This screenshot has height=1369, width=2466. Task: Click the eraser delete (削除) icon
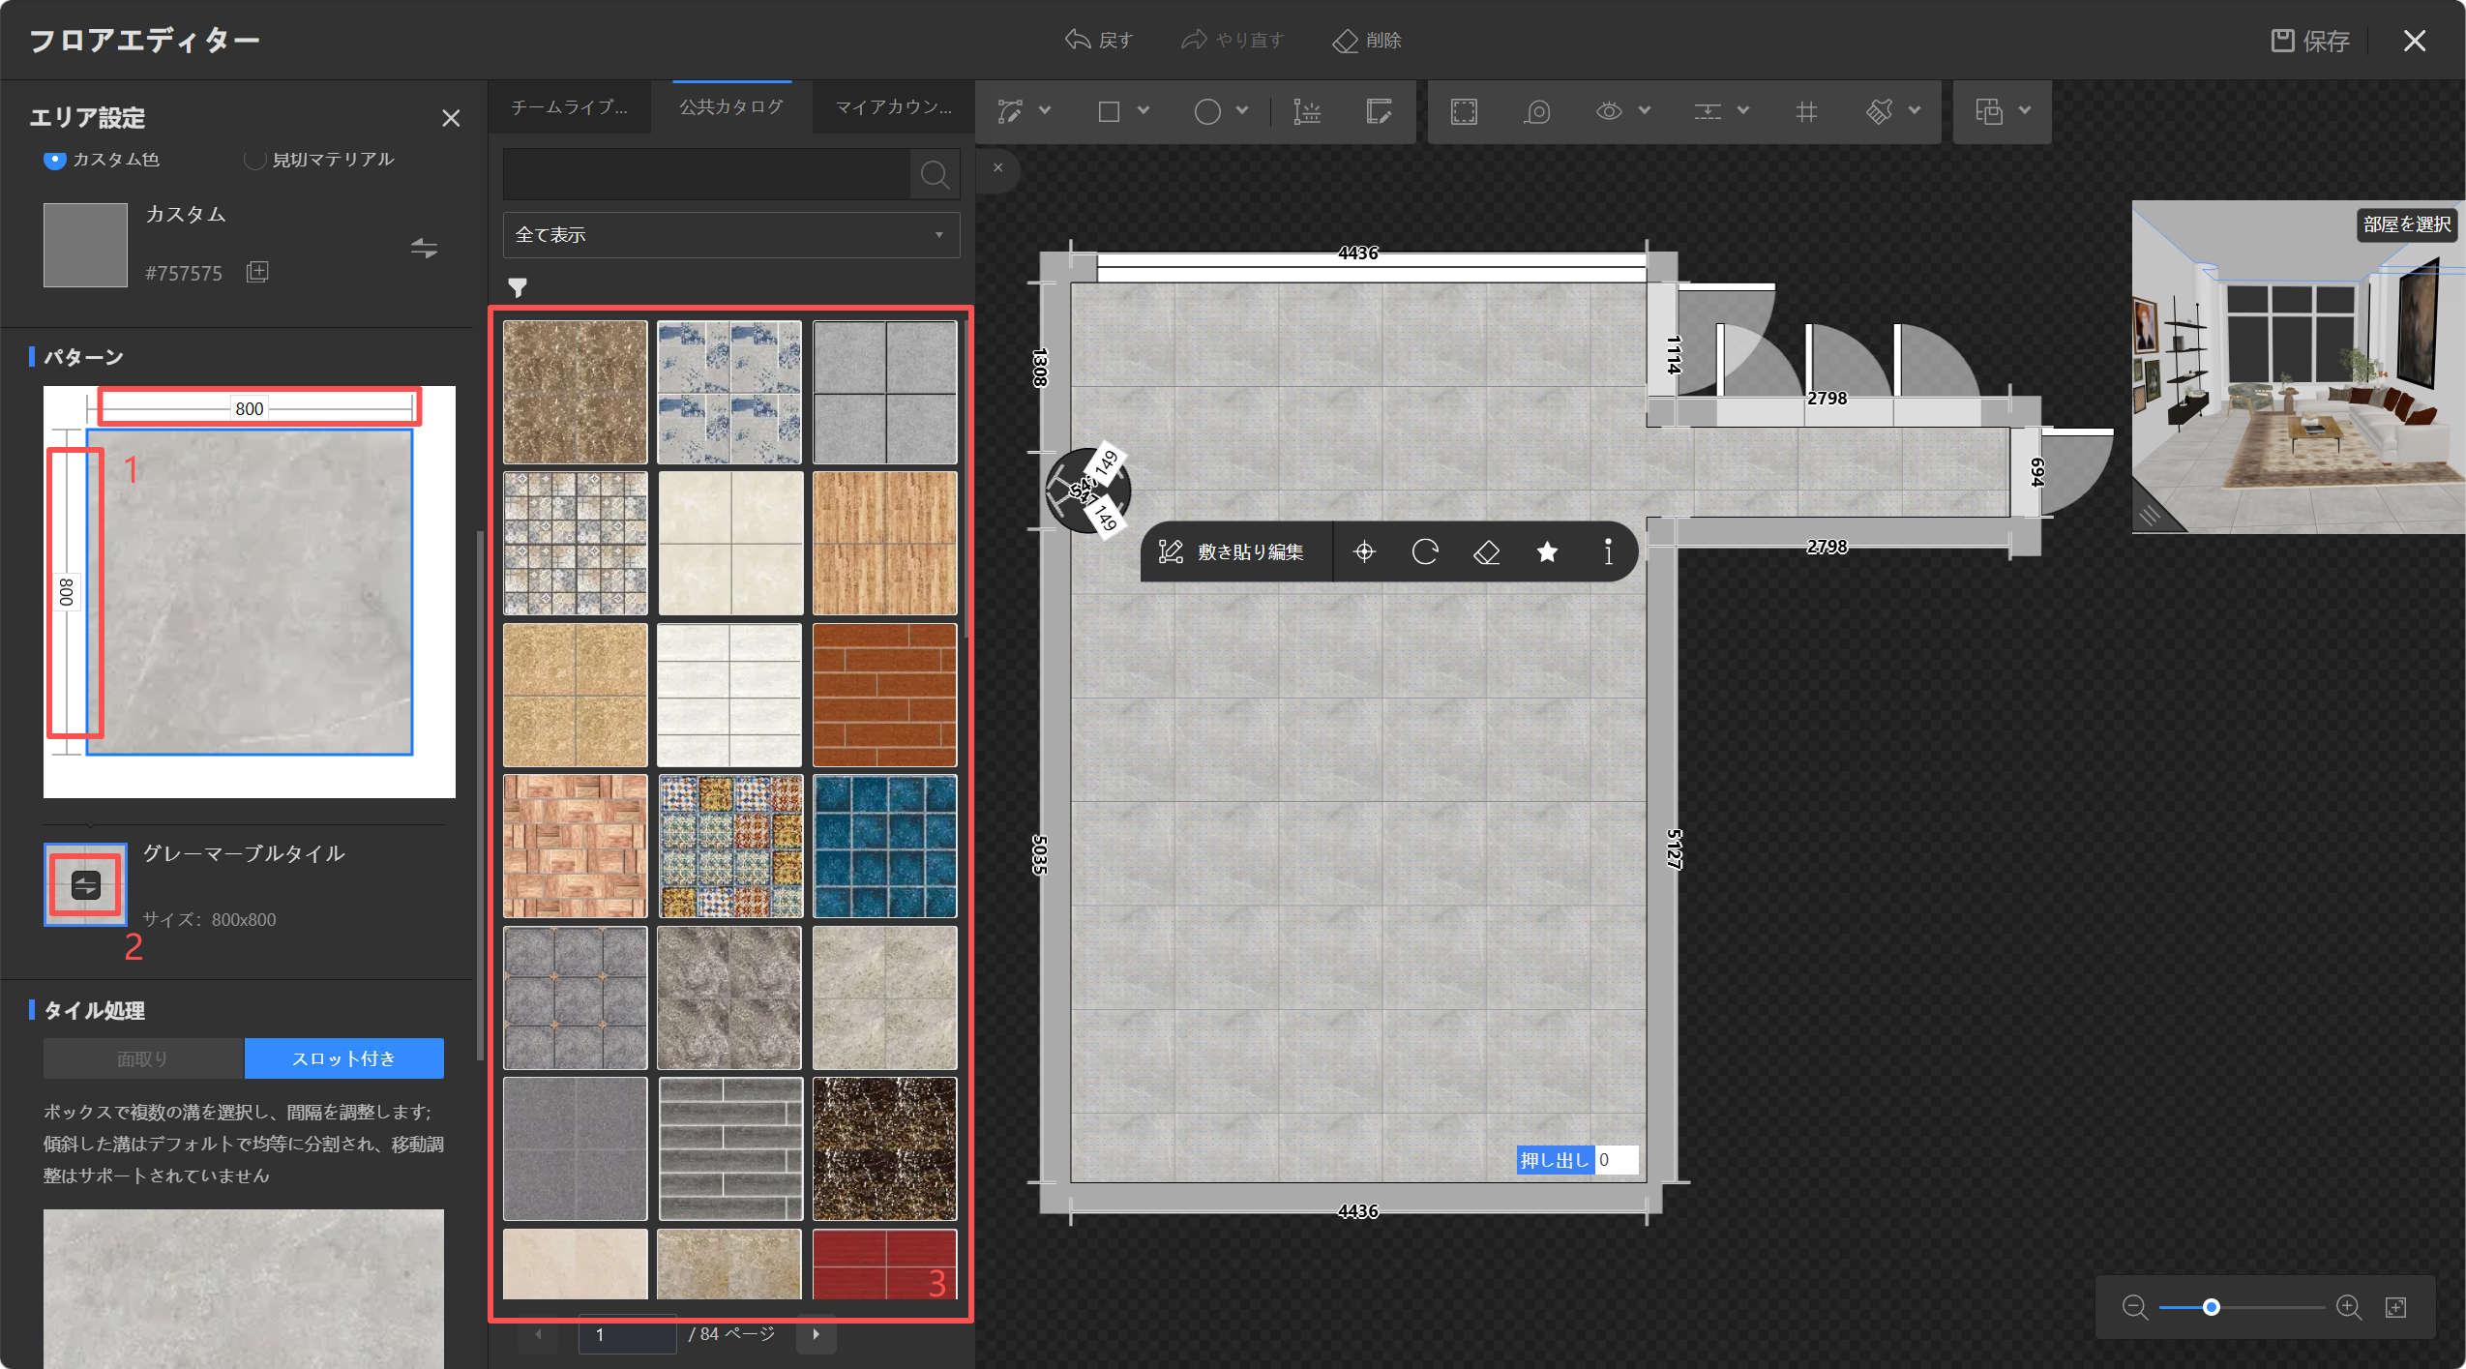point(1345,41)
